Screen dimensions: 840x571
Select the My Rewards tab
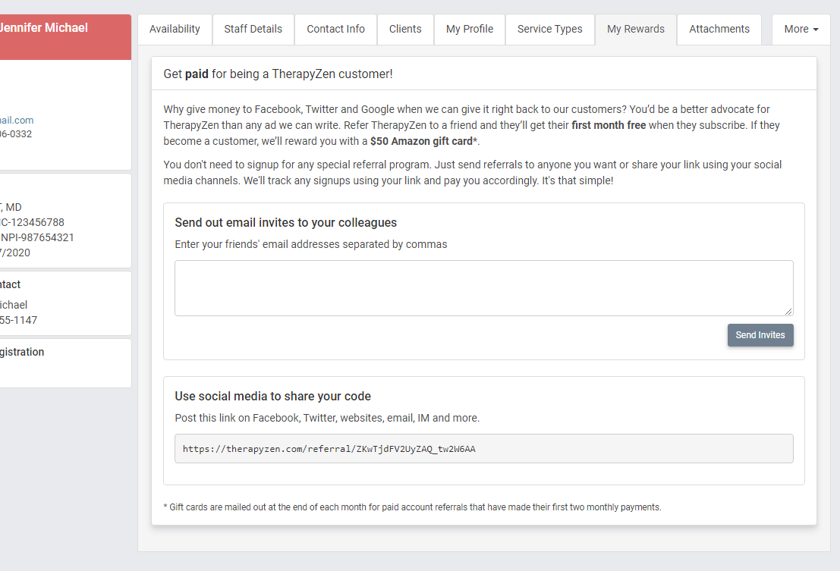tap(635, 29)
